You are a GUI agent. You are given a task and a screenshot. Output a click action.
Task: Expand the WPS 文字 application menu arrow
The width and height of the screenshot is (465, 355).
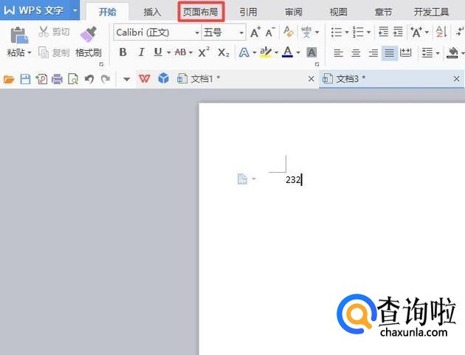(x=75, y=10)
